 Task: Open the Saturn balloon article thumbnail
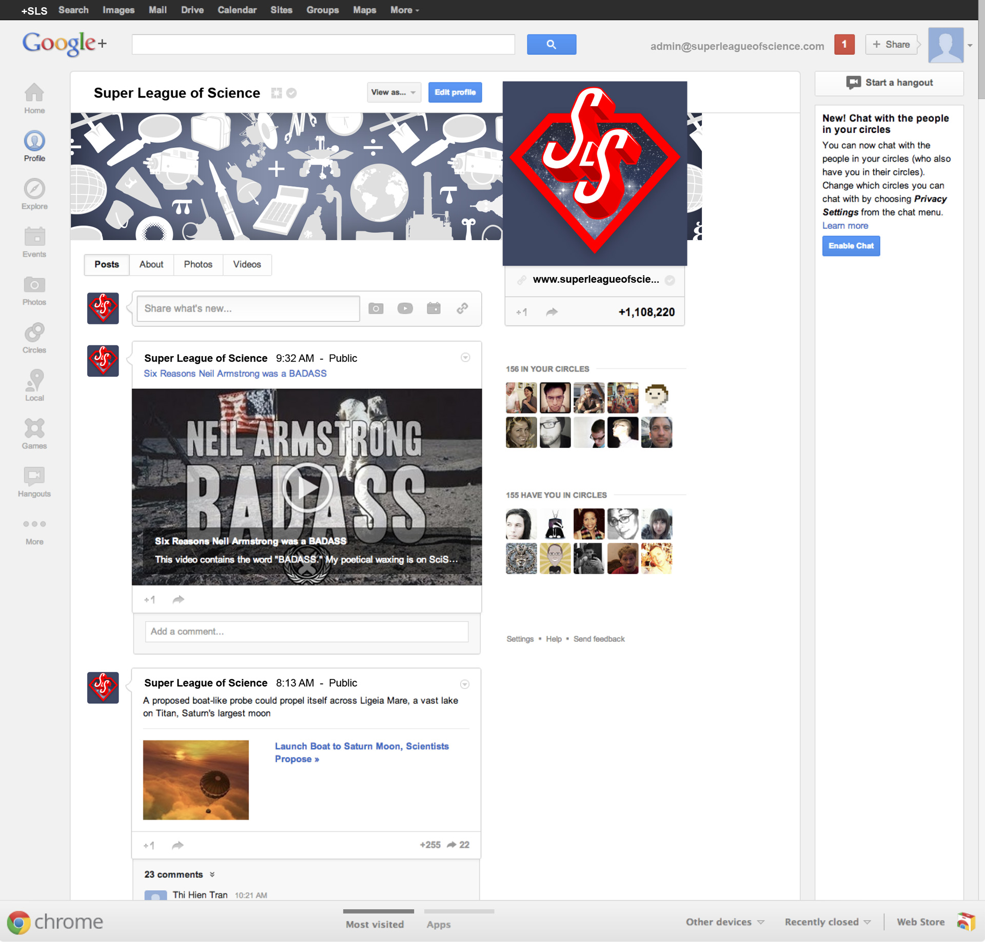pos(196,780)
